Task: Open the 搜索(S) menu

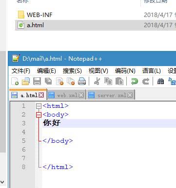Action: 72,71
